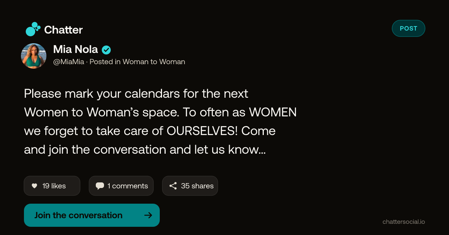Click the Mia Nola display name
The width and height of the screenshot is (449, 235).
pos(76,49)
